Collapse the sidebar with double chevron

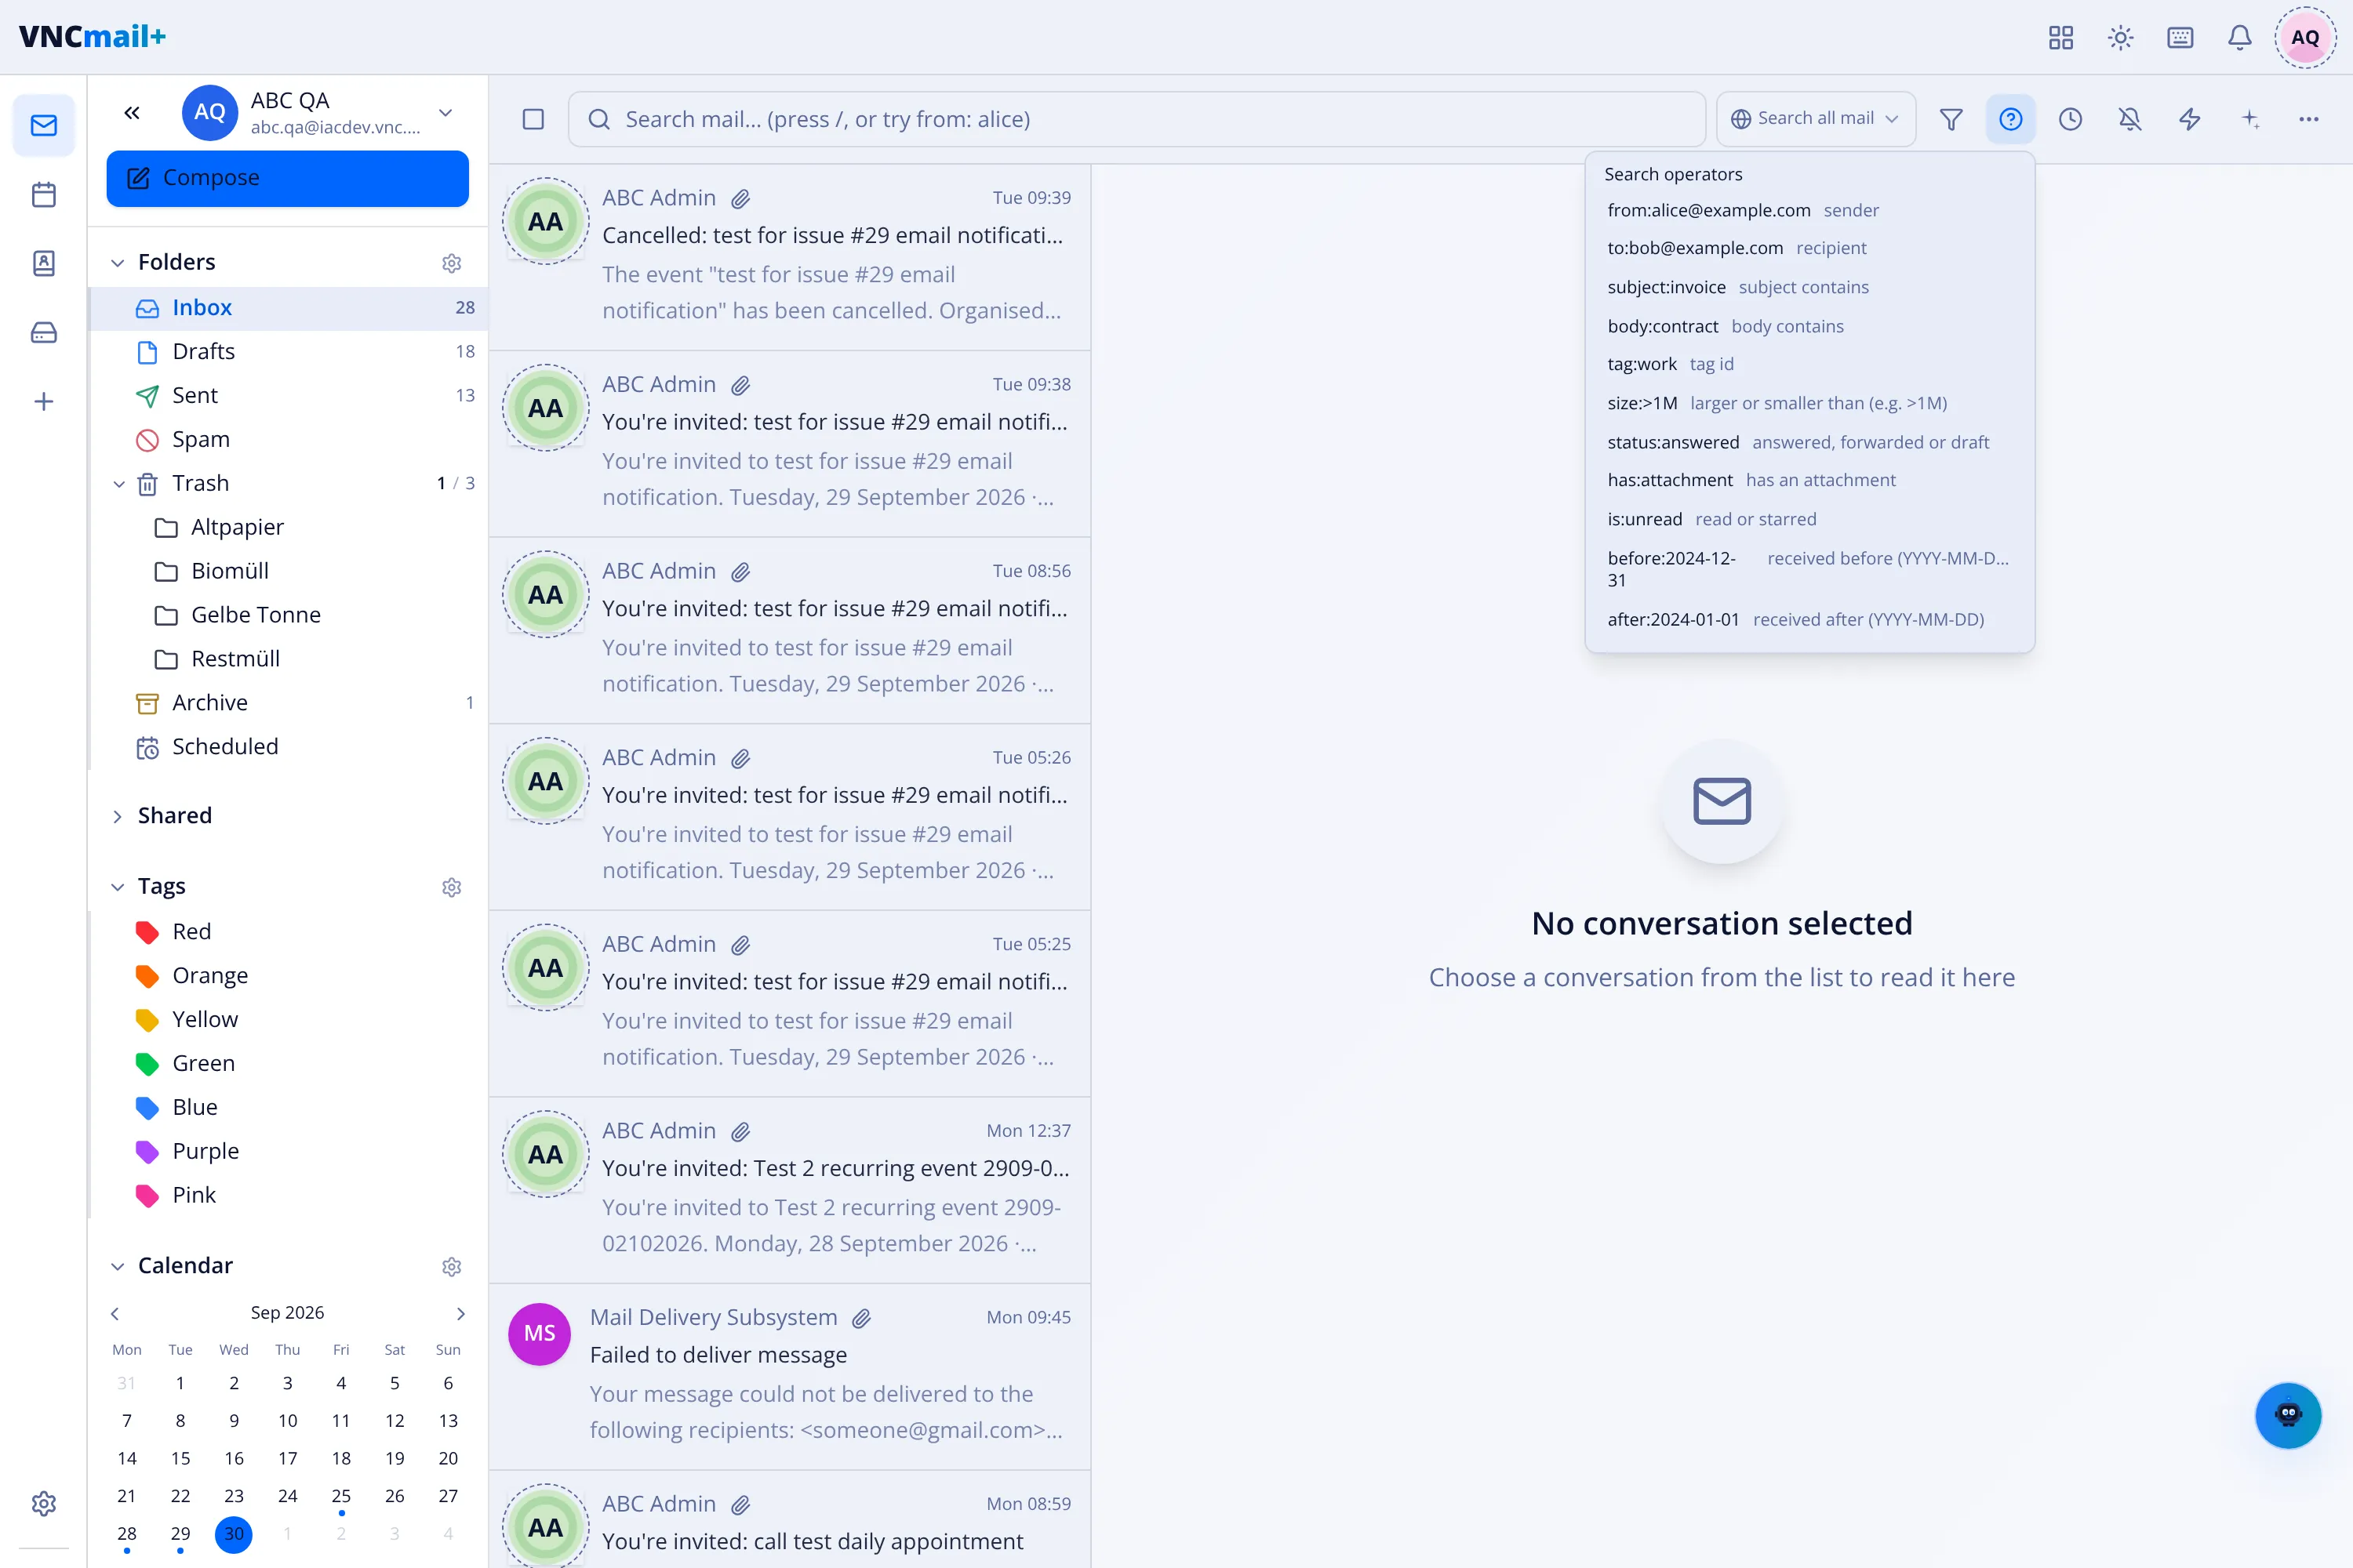click(132, 112)
